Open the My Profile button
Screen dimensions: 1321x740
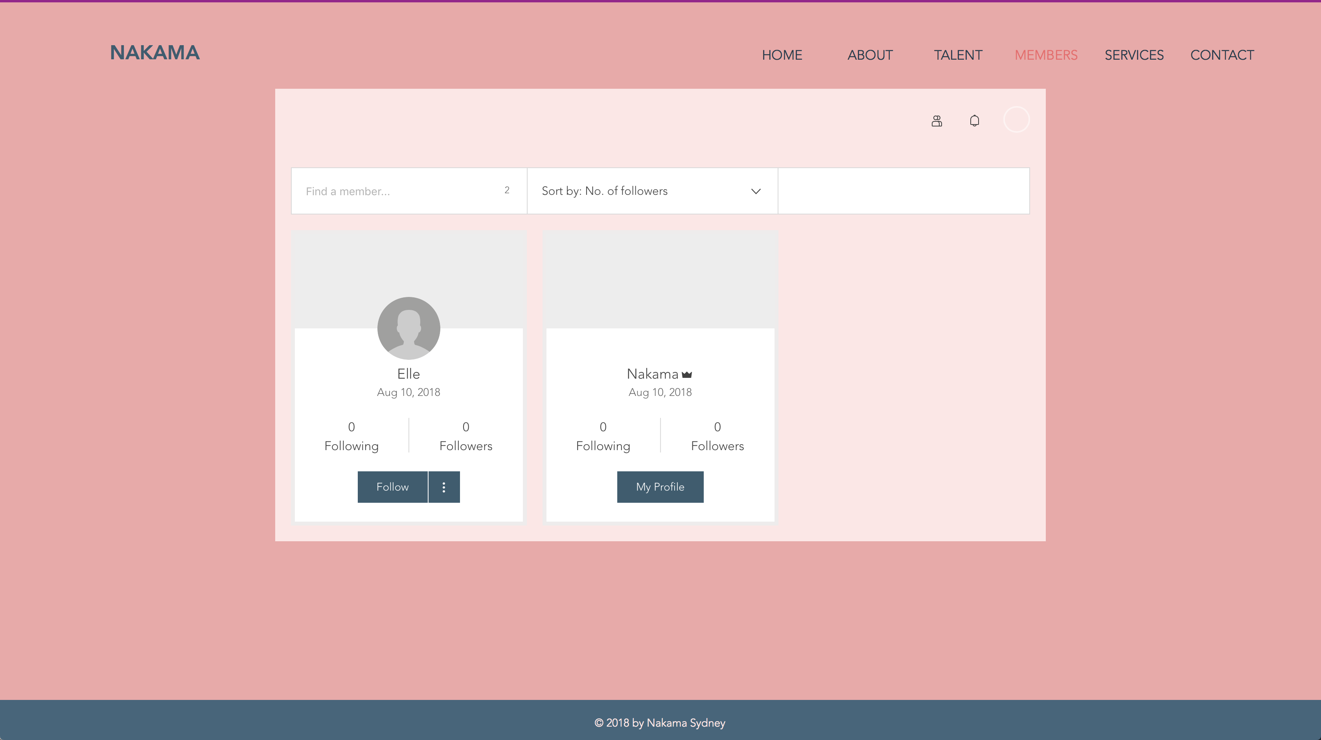tap(660, 487)
